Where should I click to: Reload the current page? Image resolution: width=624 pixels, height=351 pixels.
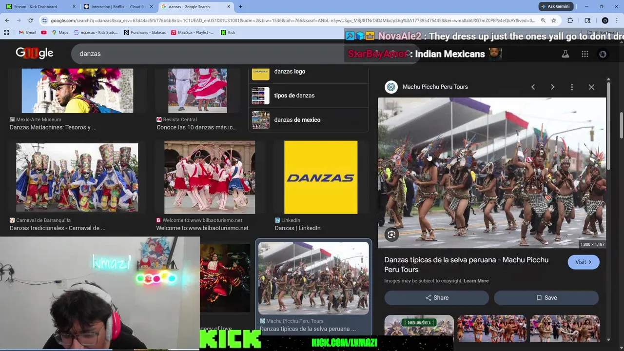tap(30, 20)
